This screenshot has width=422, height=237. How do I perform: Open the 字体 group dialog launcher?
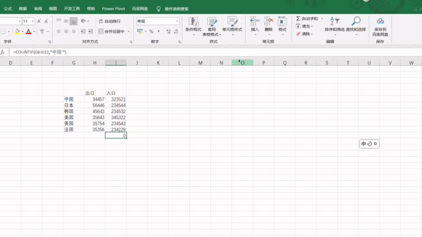point(49,42)
